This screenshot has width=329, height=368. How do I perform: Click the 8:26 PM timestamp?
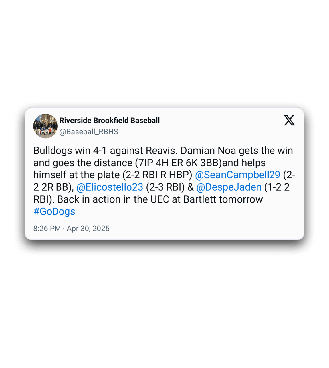(x=47, y=229)
